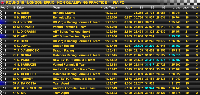Viewport: 200px width, 95px height.
Task: Click the blue position marker for row 6
Action: click(4, 36)
